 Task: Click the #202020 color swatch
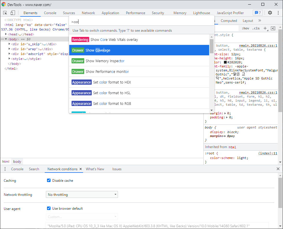click(225, 62)
